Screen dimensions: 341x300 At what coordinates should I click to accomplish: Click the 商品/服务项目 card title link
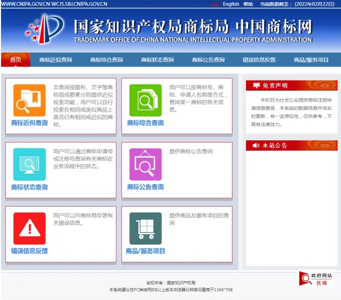[146, 251]
